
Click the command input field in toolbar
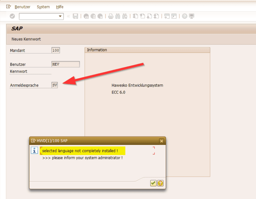tap(38, 16)
